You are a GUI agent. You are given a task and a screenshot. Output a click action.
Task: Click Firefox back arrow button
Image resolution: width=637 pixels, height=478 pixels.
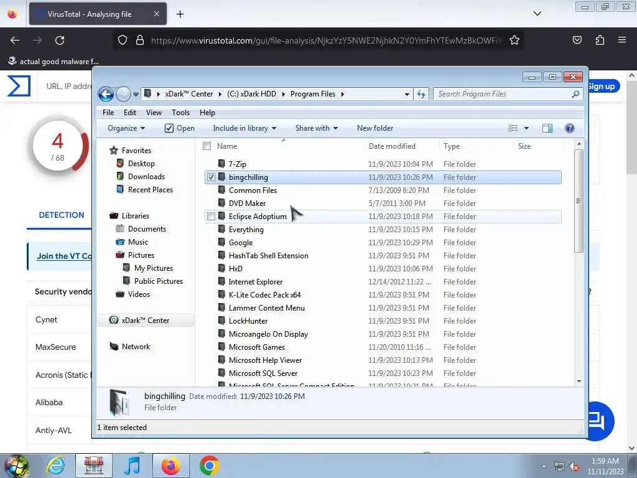click(x=15, y=40)
